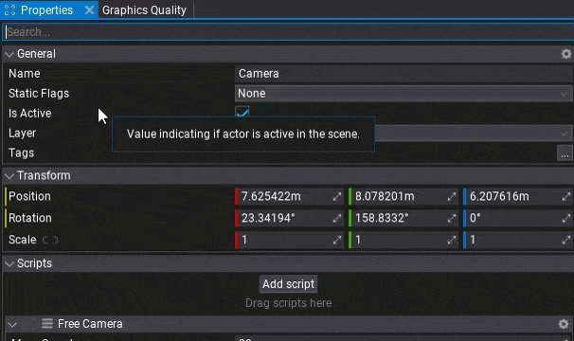
Task: Toggle the Free Camera script enabled checkbox
Action: (29, 324)
